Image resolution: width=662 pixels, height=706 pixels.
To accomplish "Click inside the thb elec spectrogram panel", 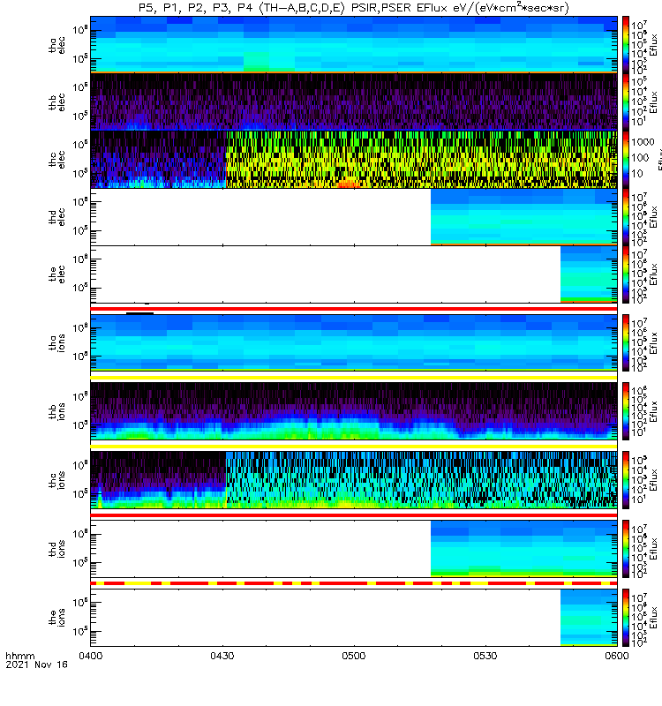I will tap(354, 101).
